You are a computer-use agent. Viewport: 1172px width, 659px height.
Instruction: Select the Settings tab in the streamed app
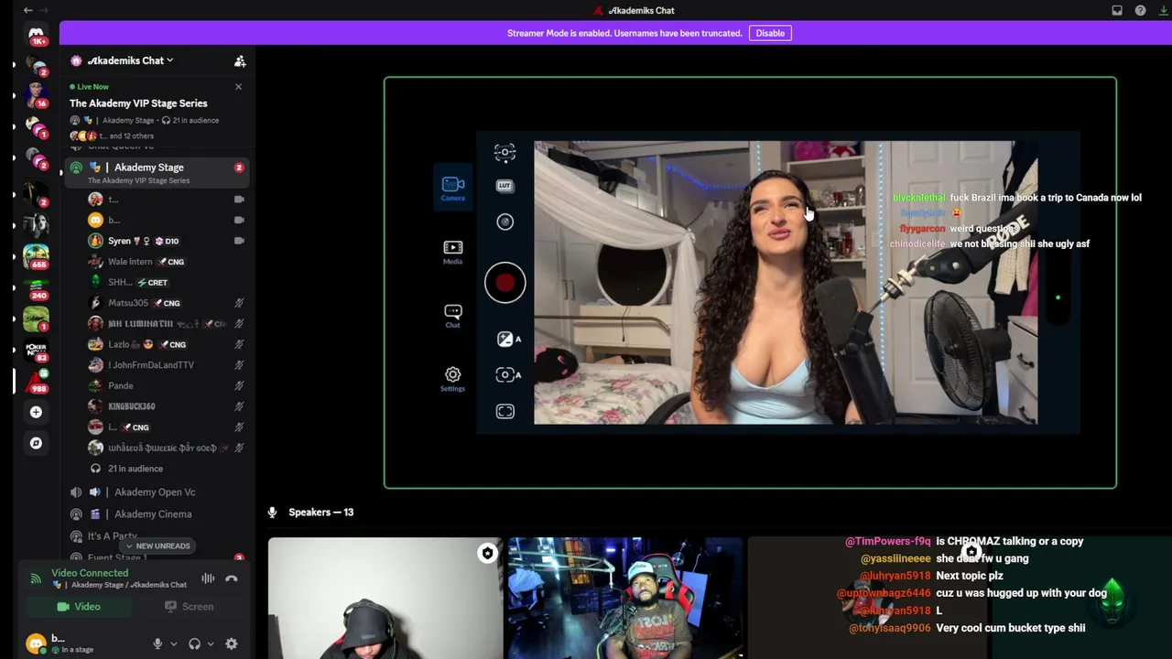tap(452, 378)
